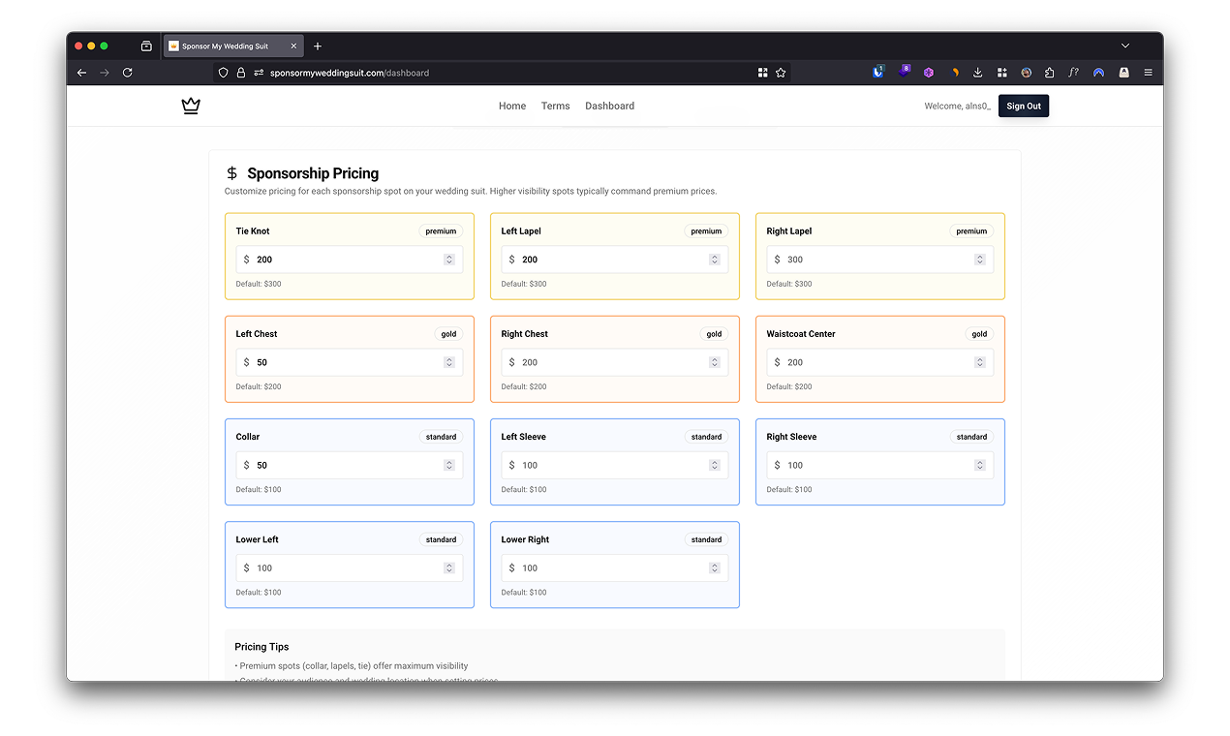Select the Sponsor My Wedding Suit tab
This screenshot has width=1230, height=736.
pyautogui.click(x=233, y=46)
